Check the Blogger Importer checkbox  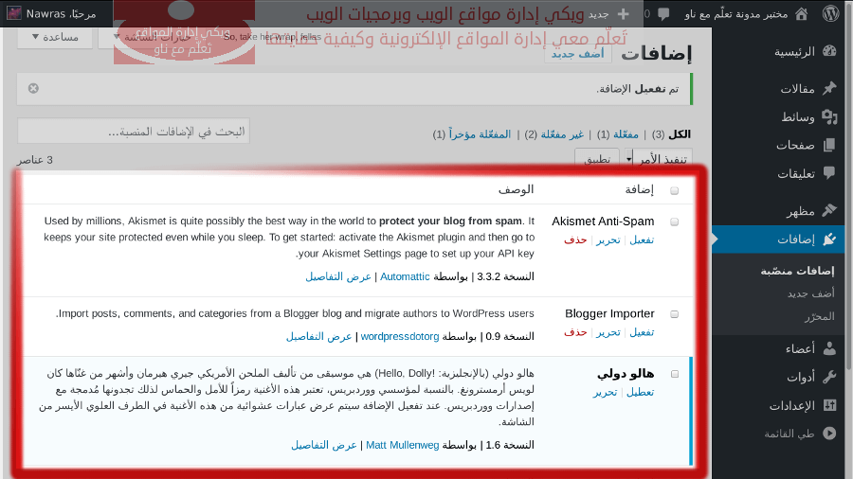click(x=674, y=313)
